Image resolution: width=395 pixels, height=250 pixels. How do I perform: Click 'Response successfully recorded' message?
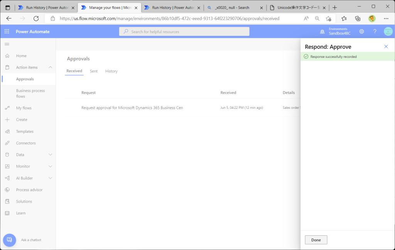click(333, 57)
